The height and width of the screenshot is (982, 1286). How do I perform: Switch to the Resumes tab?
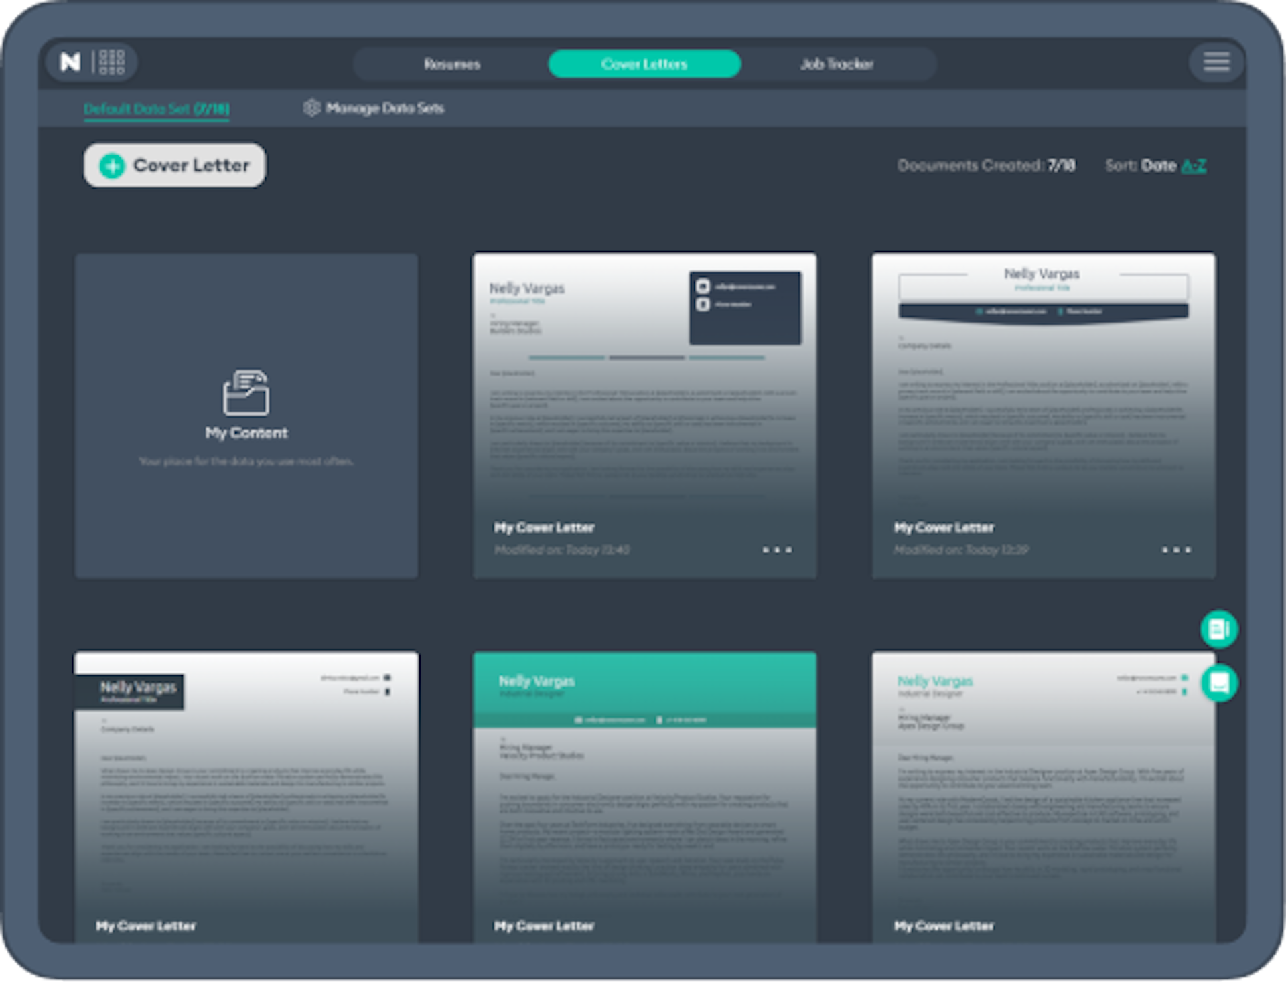pyautogui.click(x=451, y=64)
